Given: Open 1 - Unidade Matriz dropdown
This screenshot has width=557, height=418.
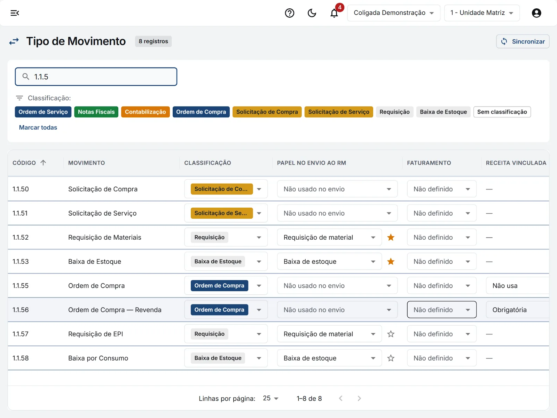Looking at the screenshot, I should coord(482,13).
